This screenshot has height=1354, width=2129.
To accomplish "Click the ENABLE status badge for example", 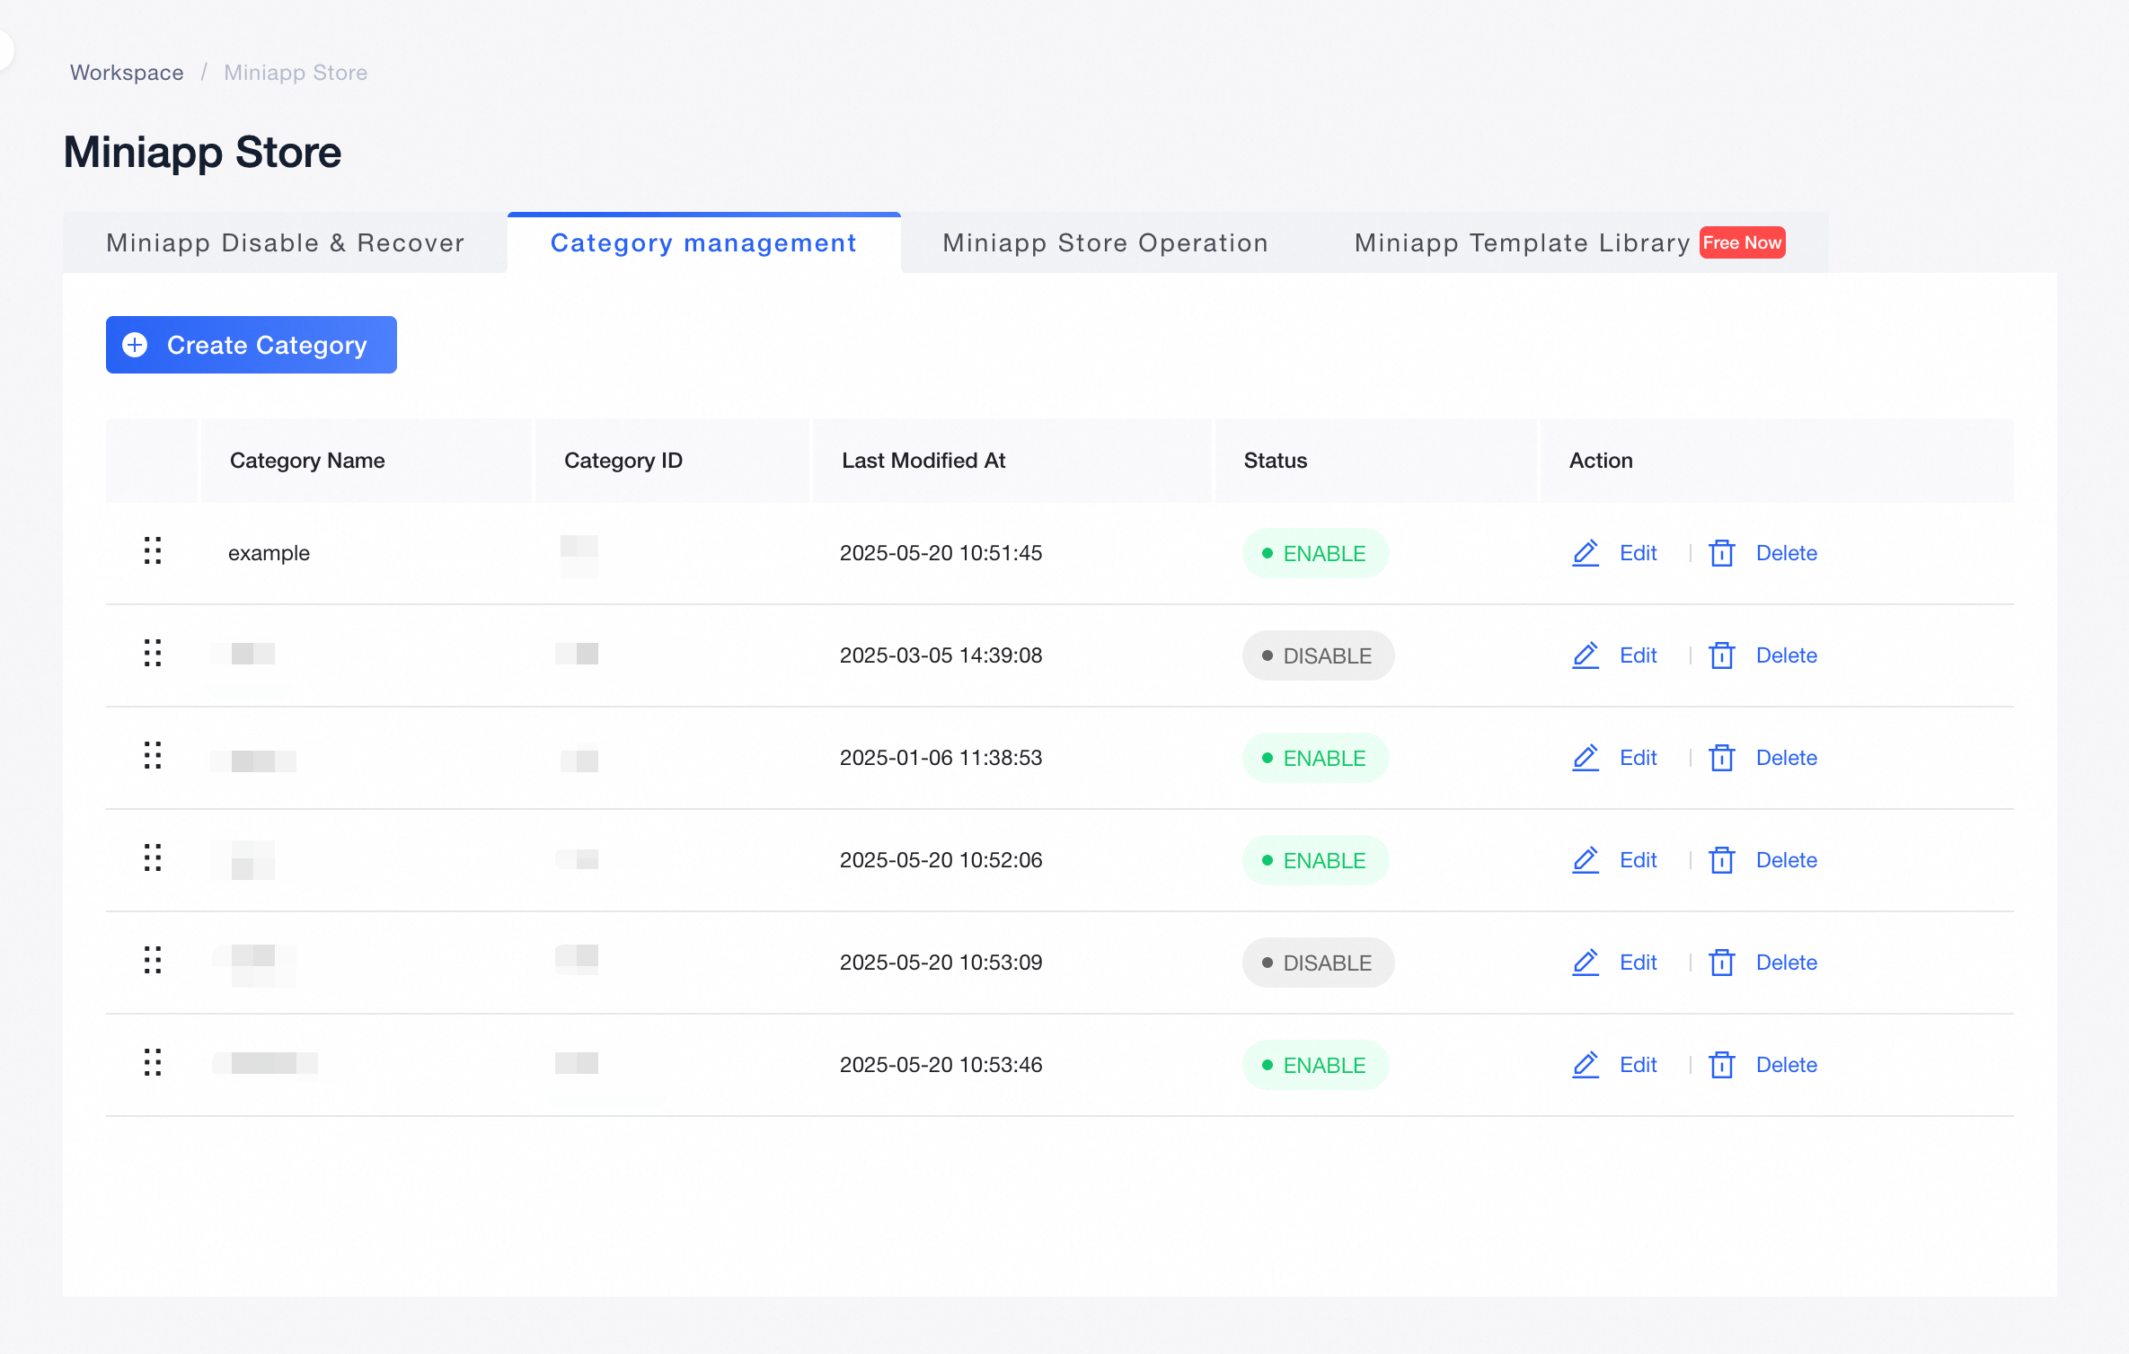I will click(x=1315, y=553).
